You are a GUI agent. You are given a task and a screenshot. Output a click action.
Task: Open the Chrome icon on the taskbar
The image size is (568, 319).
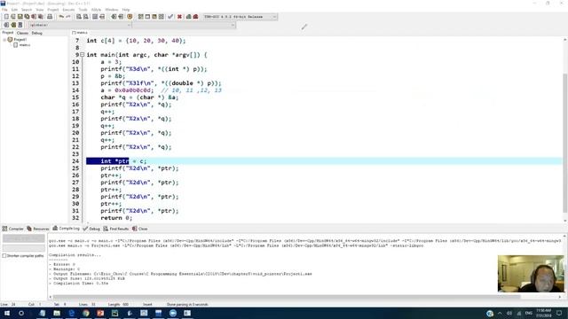[x=86, y=313]
